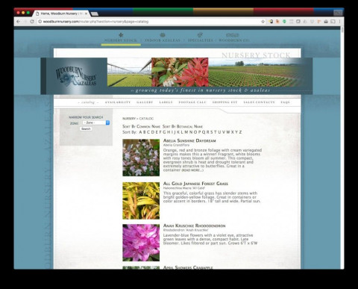The image size is (358, 289).
Task: Click the browser back arrow
Action: click(x=18, y=22)
